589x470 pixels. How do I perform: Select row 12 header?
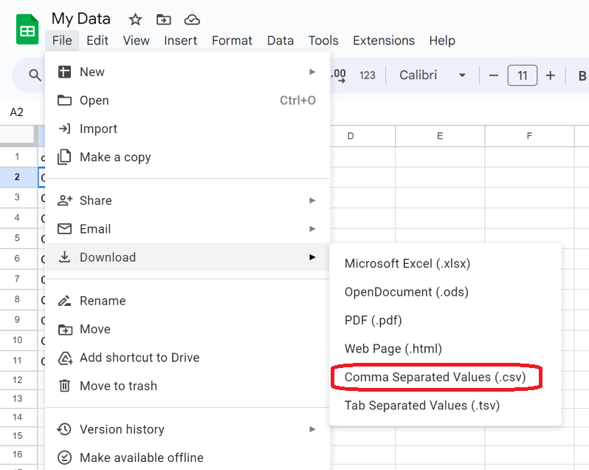coord(18,380)
